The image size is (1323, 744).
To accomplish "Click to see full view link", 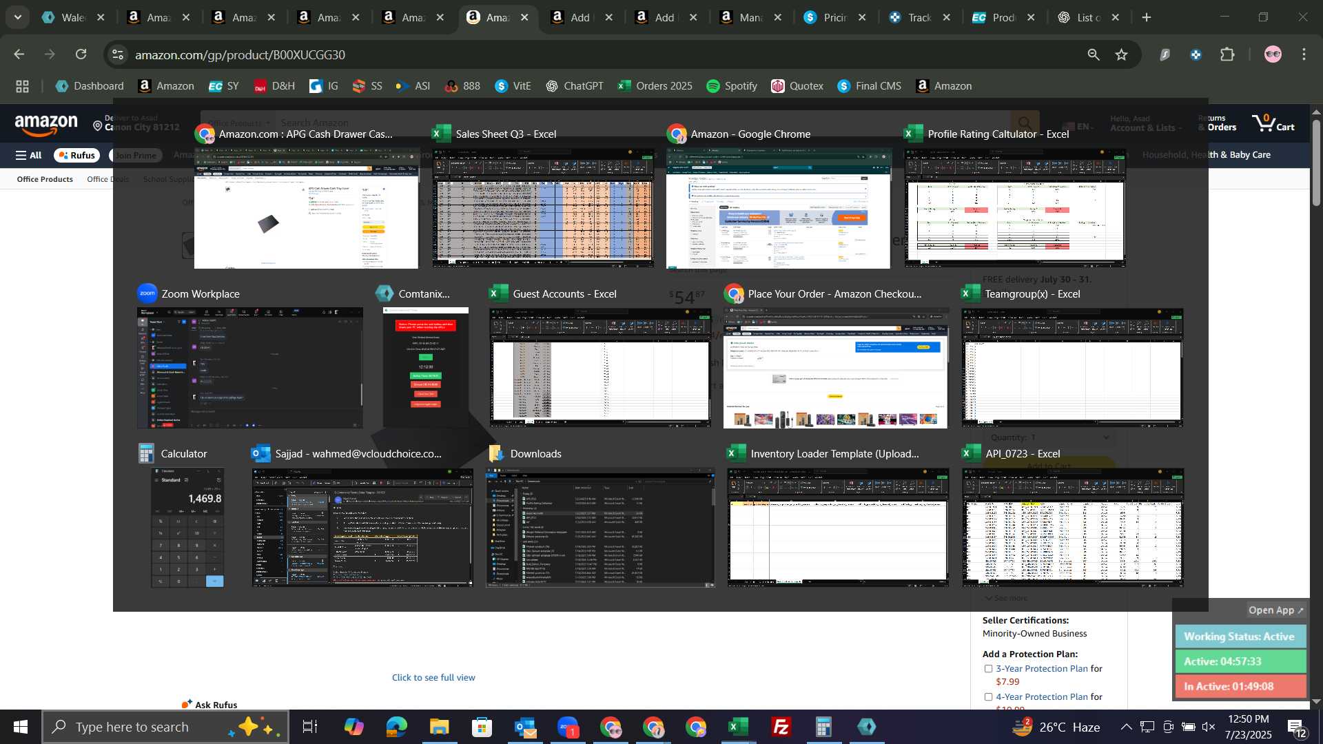I will point(433,677).
